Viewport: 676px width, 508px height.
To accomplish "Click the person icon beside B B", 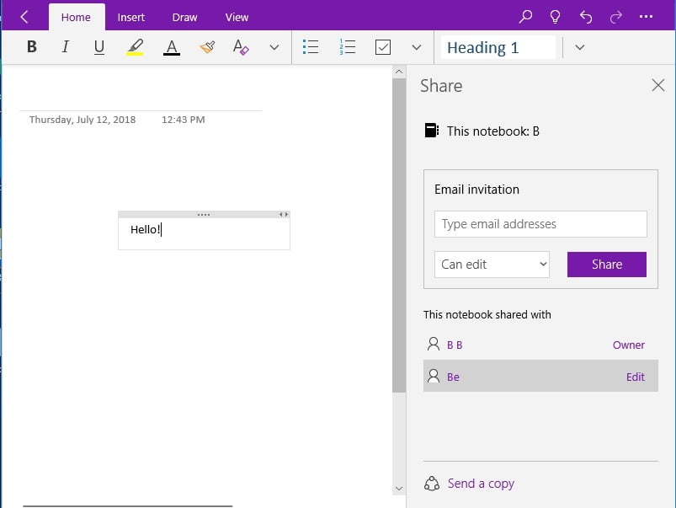I will (434, 344).
